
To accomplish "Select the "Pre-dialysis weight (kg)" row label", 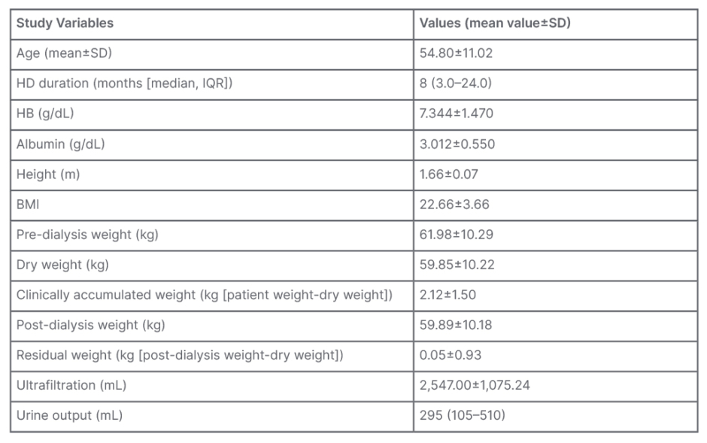I will point(88,235).
